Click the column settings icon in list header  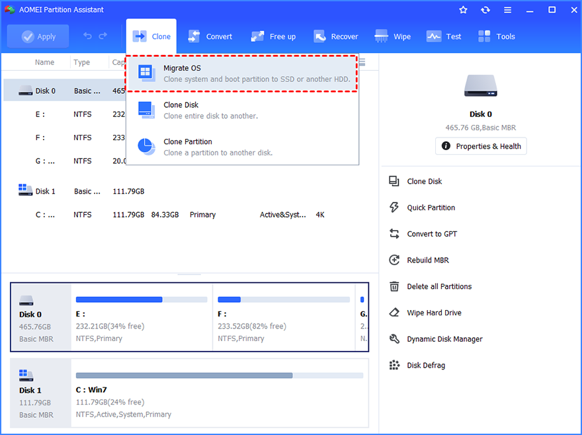(362, 62)
